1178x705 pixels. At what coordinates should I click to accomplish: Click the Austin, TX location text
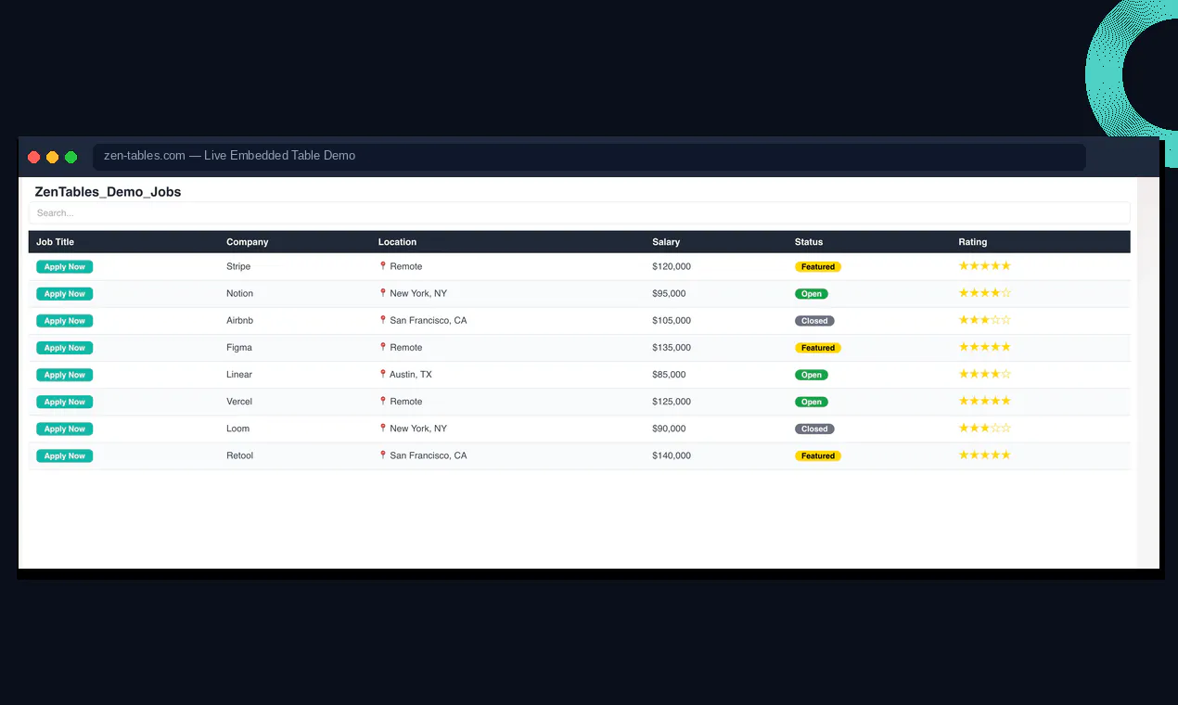tap(411, 374)
